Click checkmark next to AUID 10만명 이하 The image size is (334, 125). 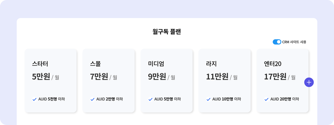pos(208,99)
